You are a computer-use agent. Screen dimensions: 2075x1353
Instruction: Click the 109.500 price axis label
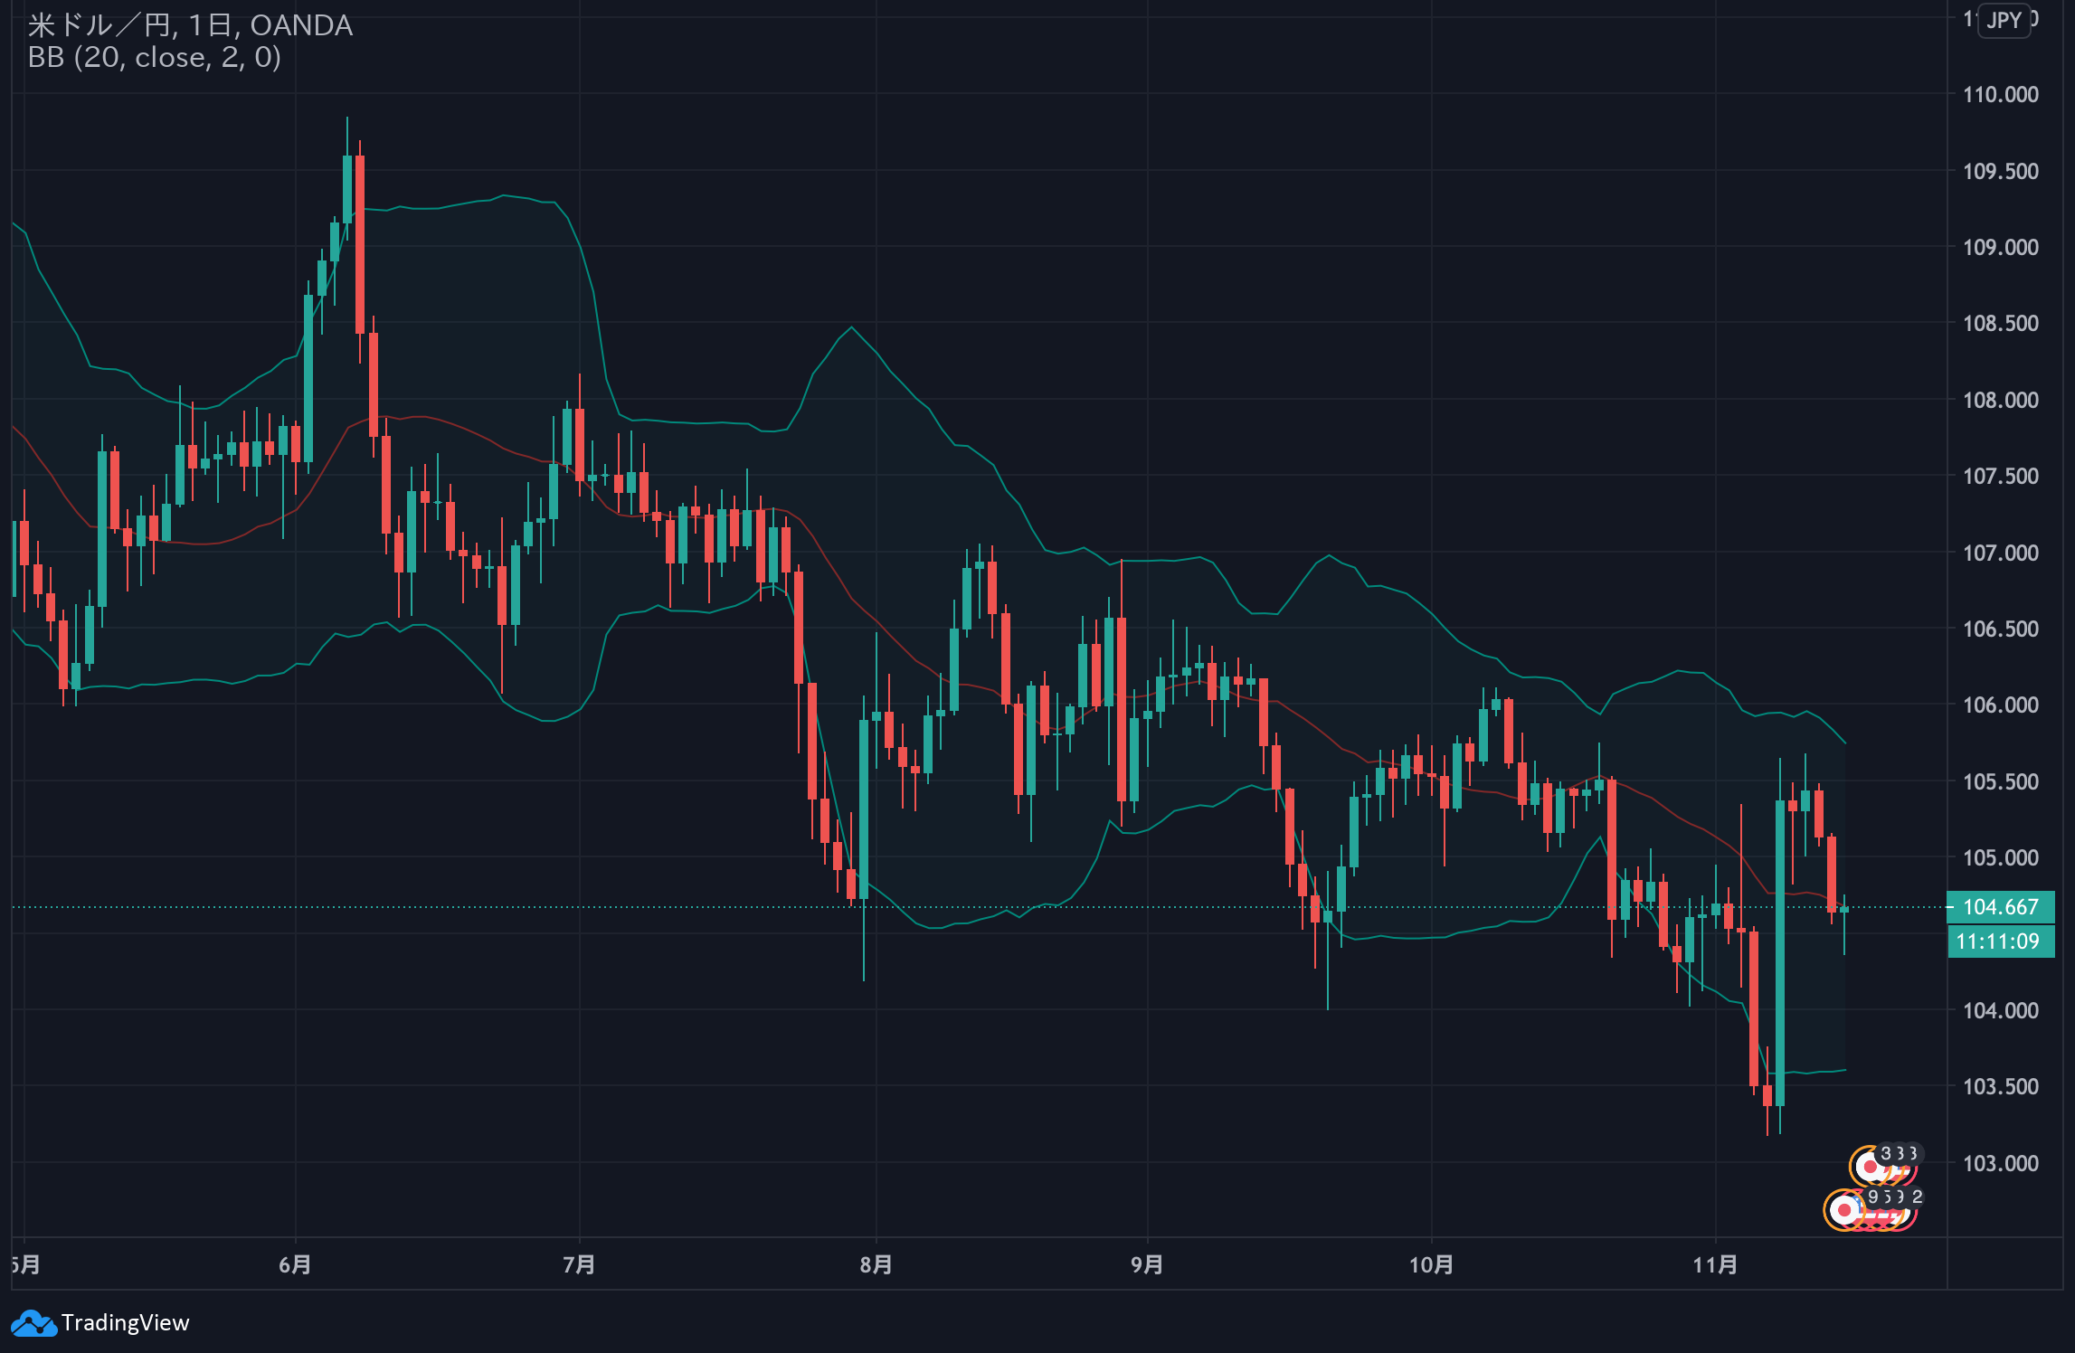pyautogui.click(x=2000, y=172)
